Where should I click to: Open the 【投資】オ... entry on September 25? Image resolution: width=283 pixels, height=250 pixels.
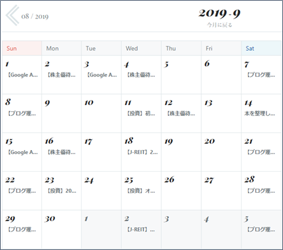pyautogui.click(x=141, y=191)
